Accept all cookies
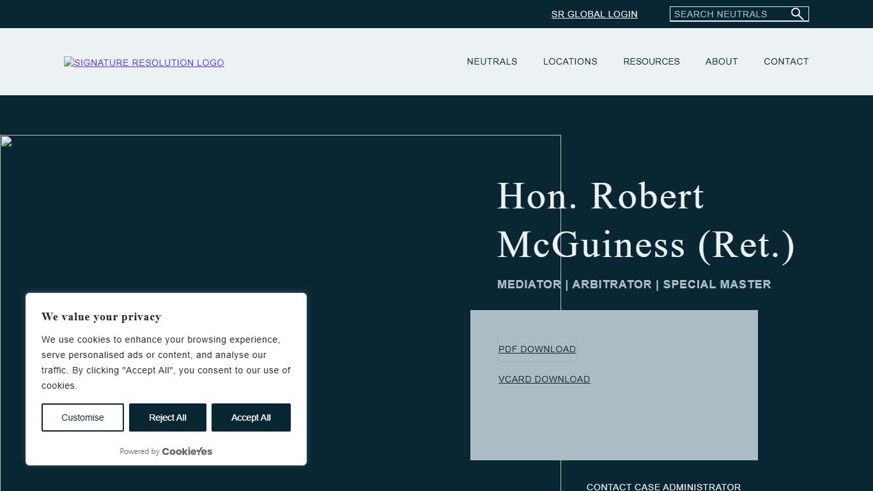The width and height of the screenshot is (873, 491). (251, 417)
